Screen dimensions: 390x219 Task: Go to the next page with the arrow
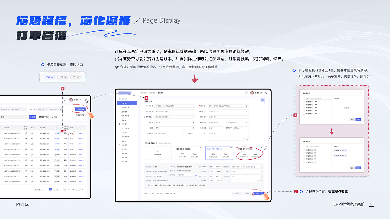point(68,189)
